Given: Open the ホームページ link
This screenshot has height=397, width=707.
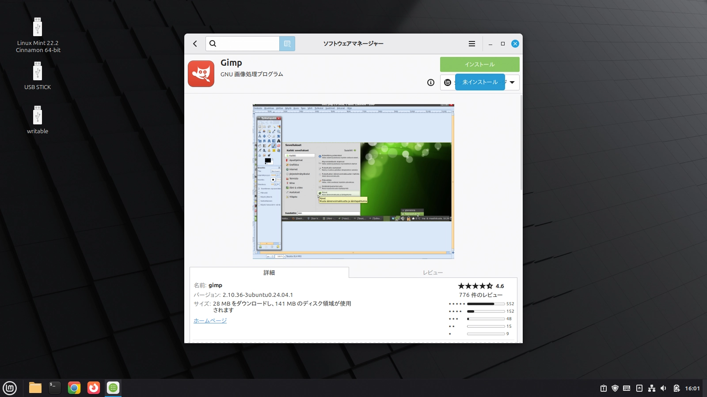Looking at the screenshot, I should [x=210, y=321].
